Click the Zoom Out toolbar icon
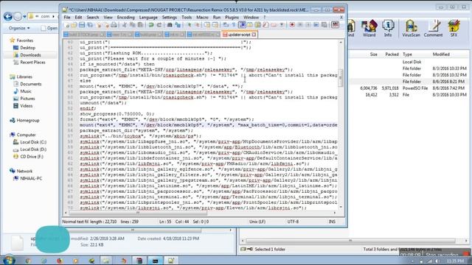Image resolution: width=472 pixels, height=265 pixels. coord(197,25)
